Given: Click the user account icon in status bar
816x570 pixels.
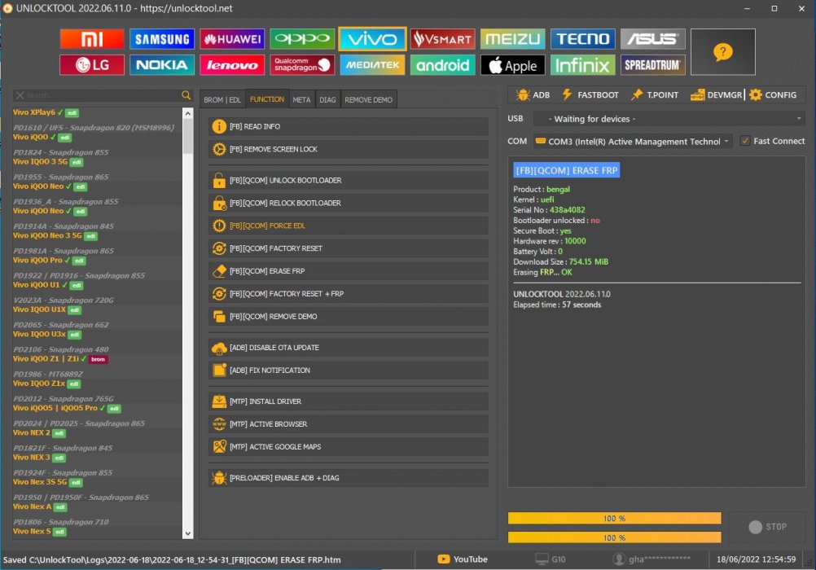Looking at the screenshot, I should tap(619, 559).
